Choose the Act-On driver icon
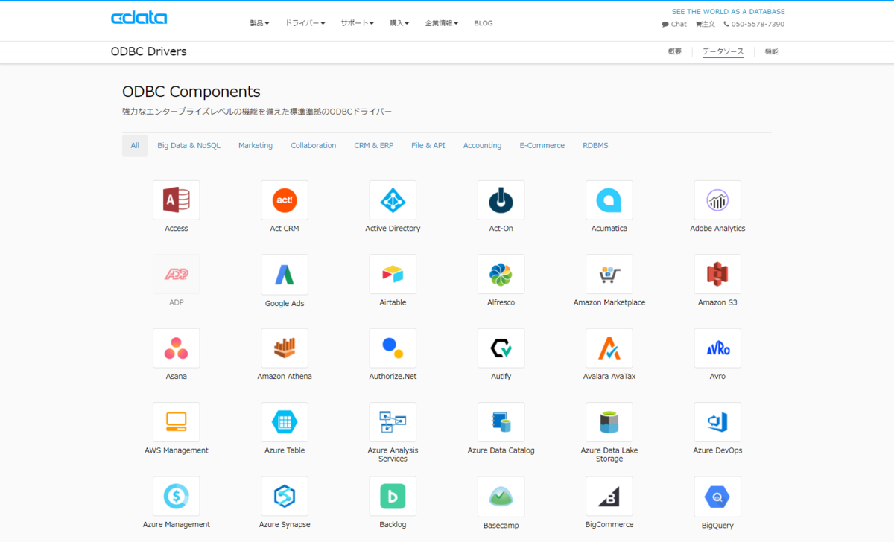 click(x=501, y=200)
